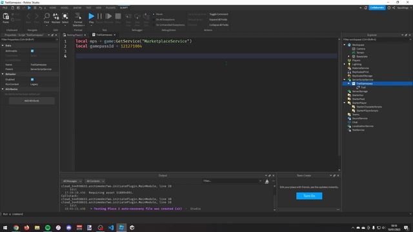413x232 pixels.
Task: Select the Players service in Explorer
Action: [356, 61]
